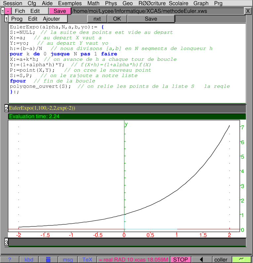Click the 'pour k de 0 jusque N' line
The width and height of the screenshot is (253, 263).
(63, 54)
